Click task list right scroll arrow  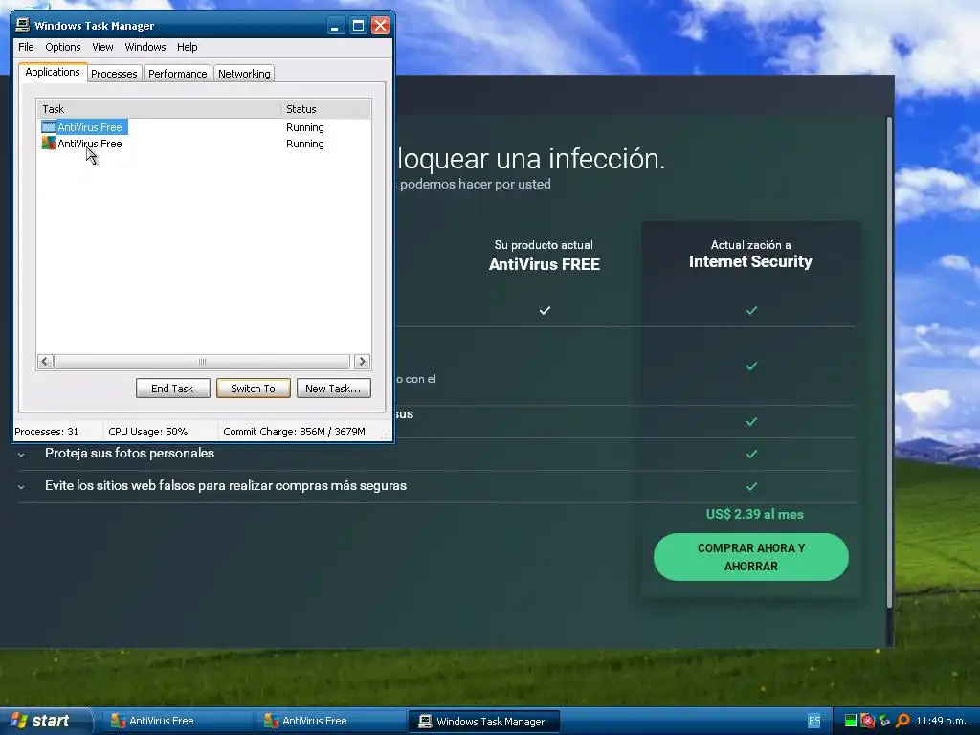click(x=362, y=361)
